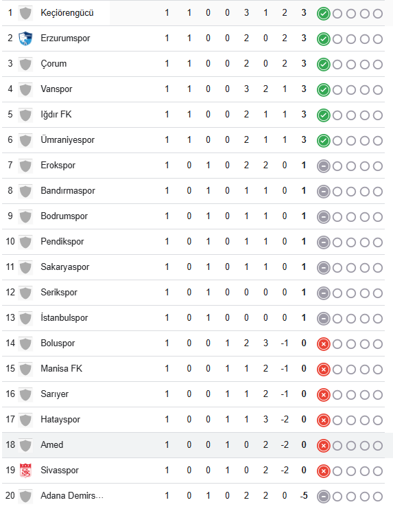The height and width of the screenshot is (520, 393).
Task: Click the İstanbulspor team name
Action: (64, 318)
